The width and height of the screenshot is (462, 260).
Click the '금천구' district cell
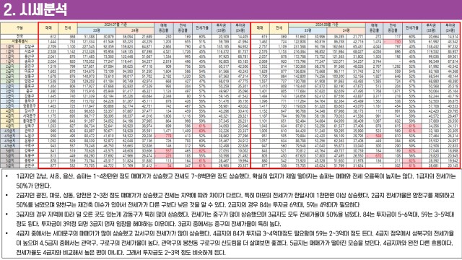(x=29, y=165)
